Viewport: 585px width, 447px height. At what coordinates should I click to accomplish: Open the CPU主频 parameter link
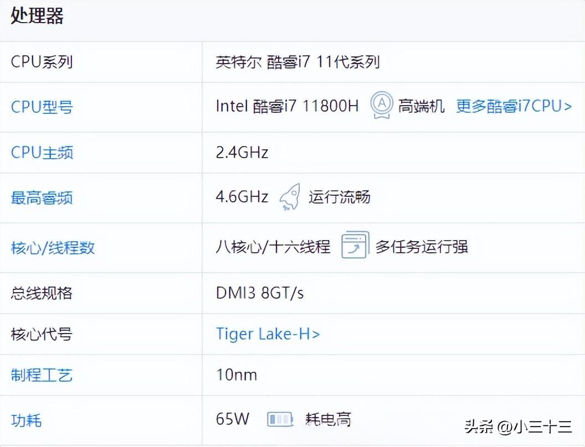42,153
